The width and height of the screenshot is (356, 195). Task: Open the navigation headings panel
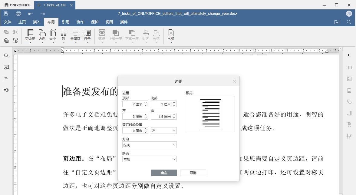pos(6,79)
